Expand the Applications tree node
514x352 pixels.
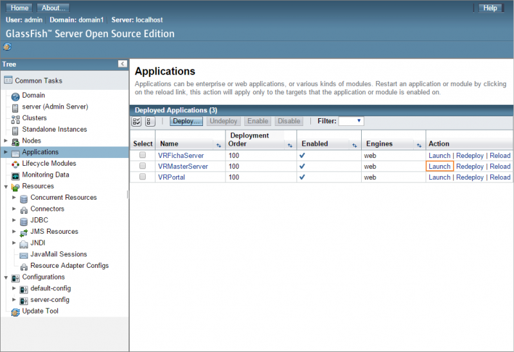click(x=6, y=152)
